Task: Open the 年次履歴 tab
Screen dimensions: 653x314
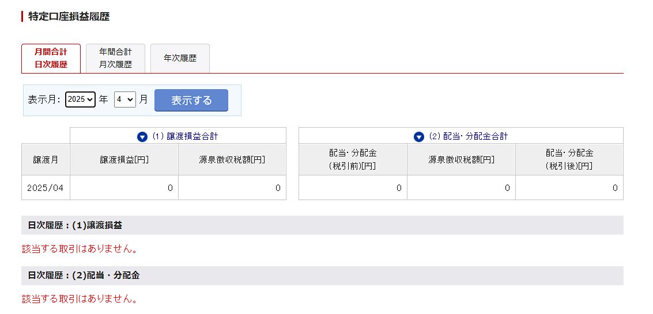Action: pyautogui.click(x=180, y=59)
